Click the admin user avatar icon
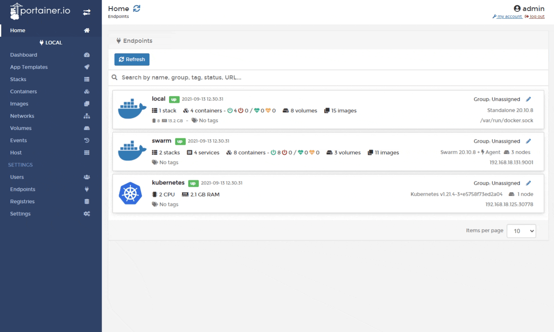The height and width of the screenshot is (332, 554). (517, 9)
